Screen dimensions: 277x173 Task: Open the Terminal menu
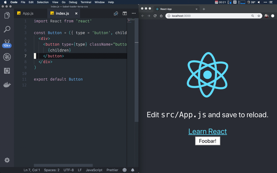(x=86, y=2)
